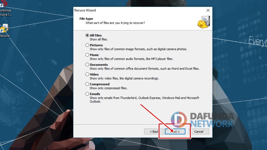Select the Music radio option
The image size is (267, 150).
coord(87,55)
